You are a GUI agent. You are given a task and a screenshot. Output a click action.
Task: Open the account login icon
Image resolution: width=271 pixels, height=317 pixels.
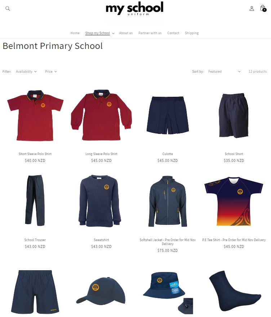252,9
